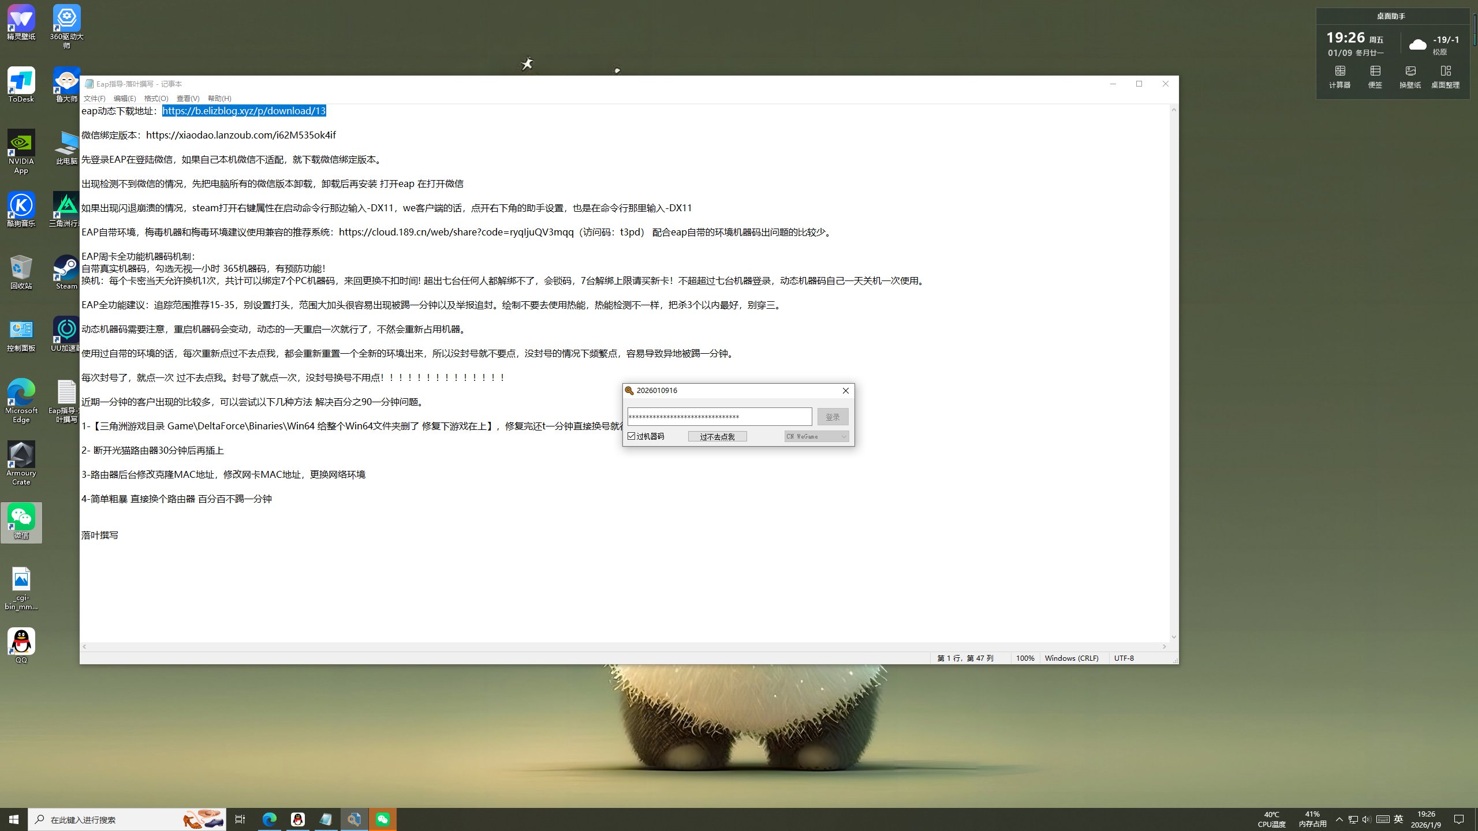1478x831 pixels.
Task: Click the Task View taskbar button
Action: [x=240, y=819]
